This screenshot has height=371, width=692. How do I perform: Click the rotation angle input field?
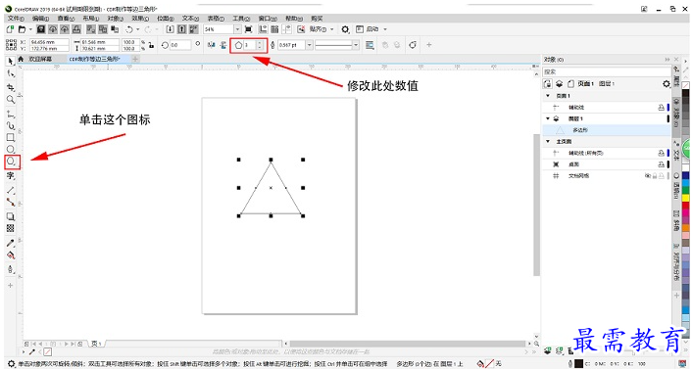(x=180, y=44)
